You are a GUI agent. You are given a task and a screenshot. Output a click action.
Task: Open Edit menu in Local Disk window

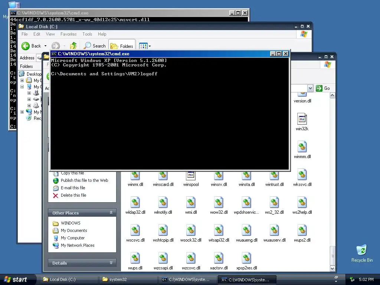click(x=37, y=34)
